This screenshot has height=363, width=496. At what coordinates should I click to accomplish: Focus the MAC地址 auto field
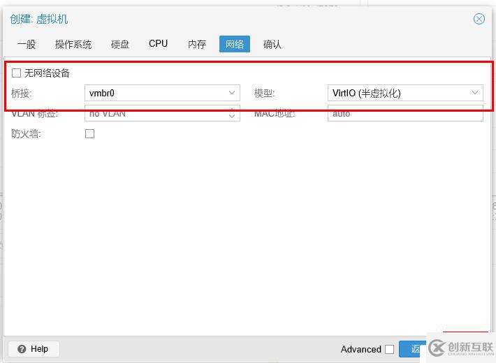click(x=405, y=114)
